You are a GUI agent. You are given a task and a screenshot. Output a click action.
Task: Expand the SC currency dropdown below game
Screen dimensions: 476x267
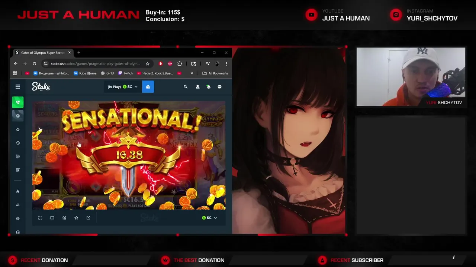pos(209,218)
